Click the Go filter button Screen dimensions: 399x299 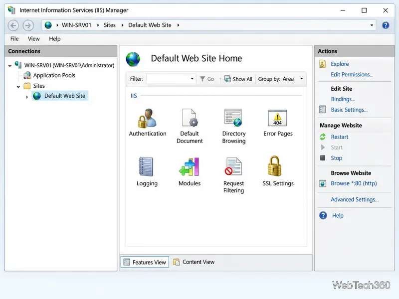tap(207, 79)
